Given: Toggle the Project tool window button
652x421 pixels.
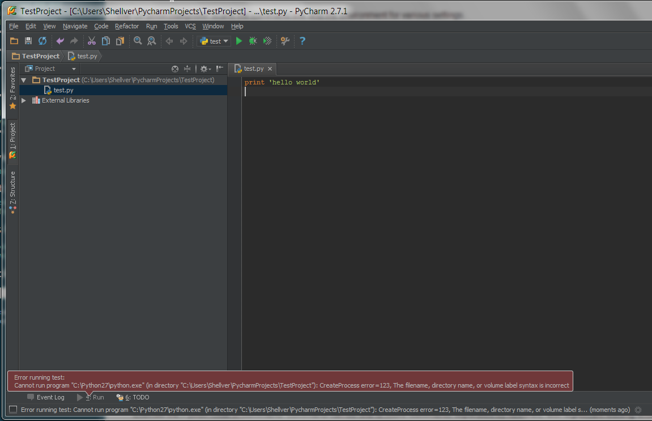Looking at the screenshot, I should (12, 136).
